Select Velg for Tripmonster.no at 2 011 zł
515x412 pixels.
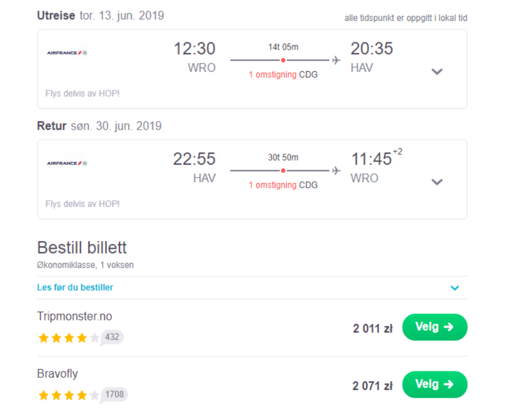(434, 327)
